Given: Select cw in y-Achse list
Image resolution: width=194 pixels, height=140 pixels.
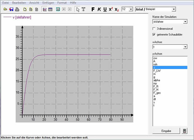Looking at the screenshot, I should click(170, 58).
